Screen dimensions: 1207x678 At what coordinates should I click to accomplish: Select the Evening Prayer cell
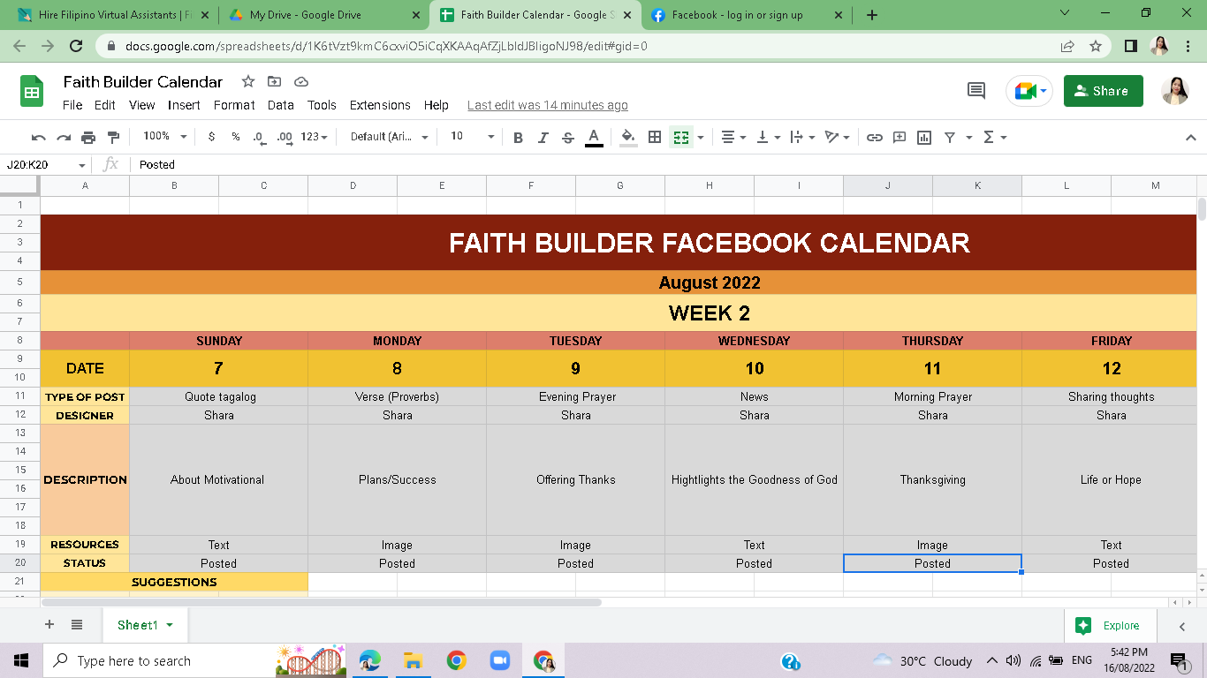(x=576, y=396)
